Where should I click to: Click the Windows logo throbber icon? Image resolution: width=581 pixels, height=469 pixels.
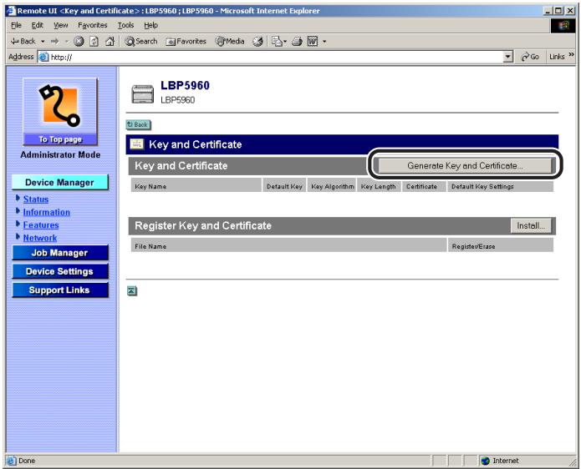tap(563, 26)
